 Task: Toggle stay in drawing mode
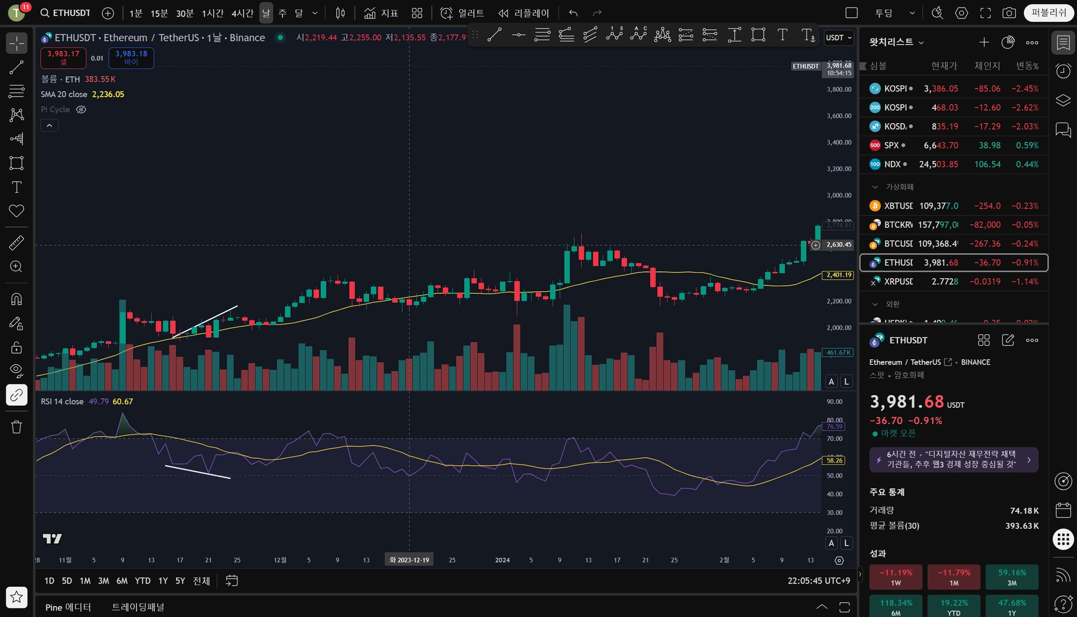(x=17, y=323)
